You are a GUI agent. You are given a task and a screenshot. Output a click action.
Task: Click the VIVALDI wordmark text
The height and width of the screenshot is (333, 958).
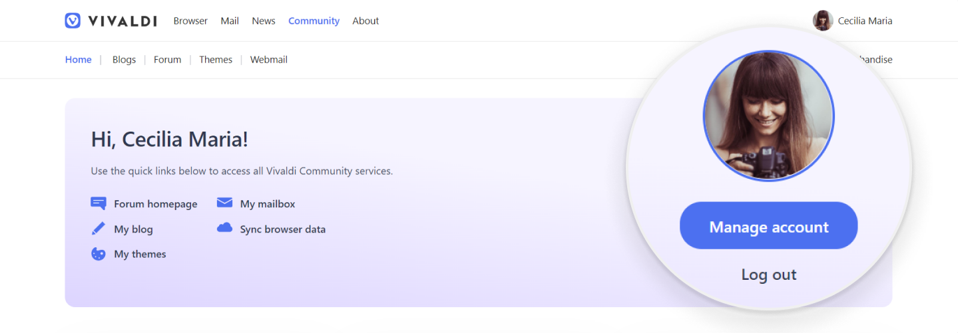(x=122, y=21)
